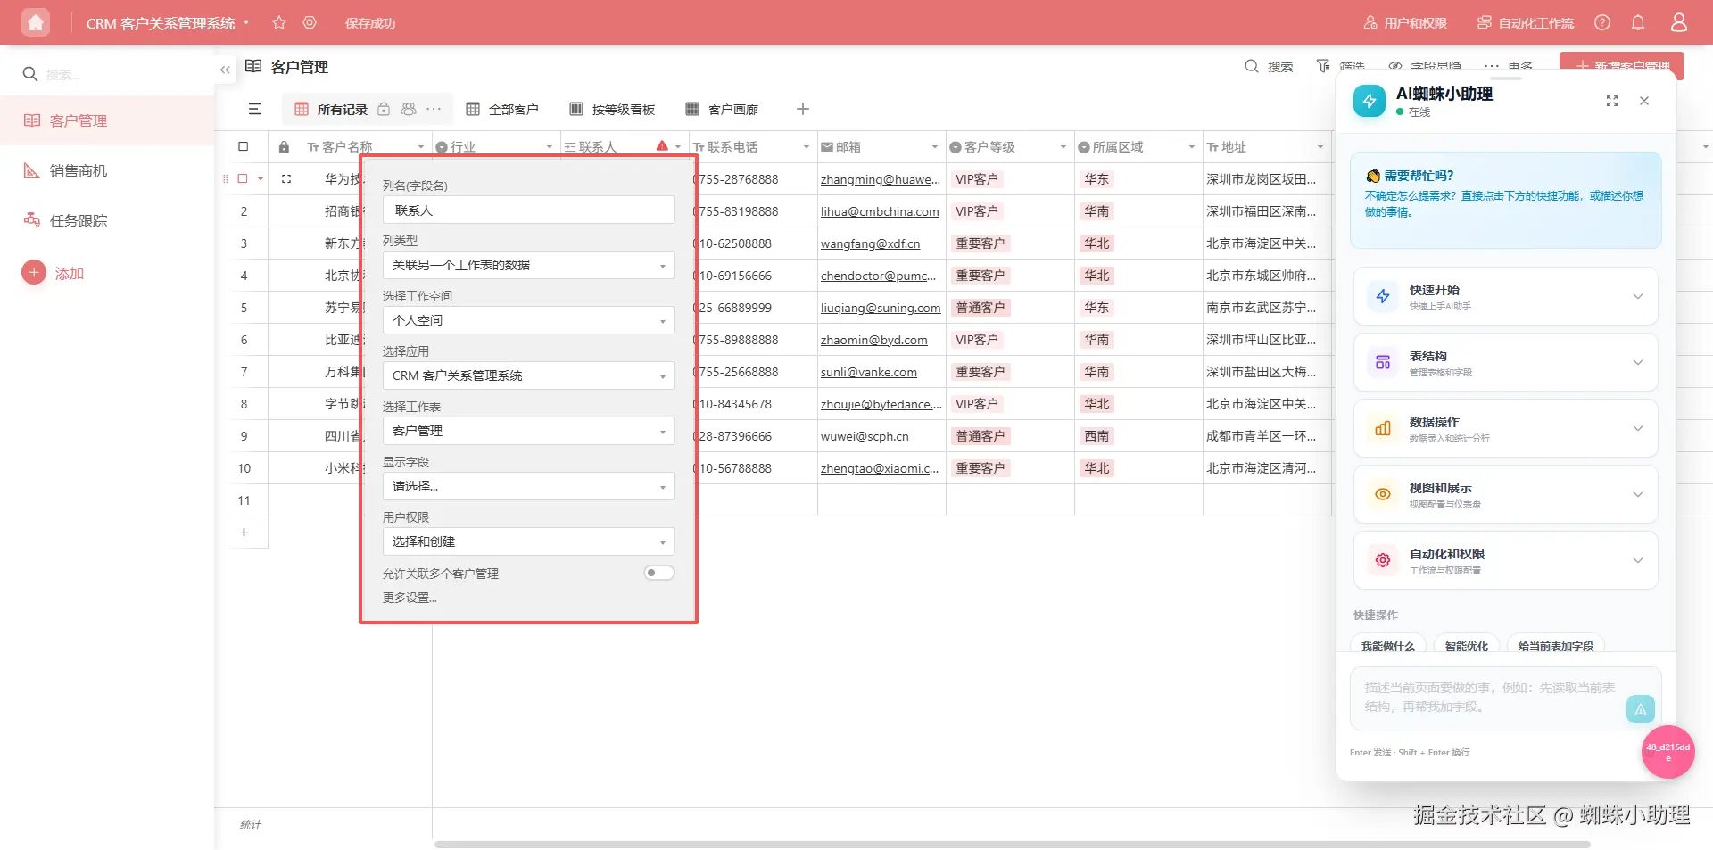Click the red warning icon on 联系人 column

(662, 146)
